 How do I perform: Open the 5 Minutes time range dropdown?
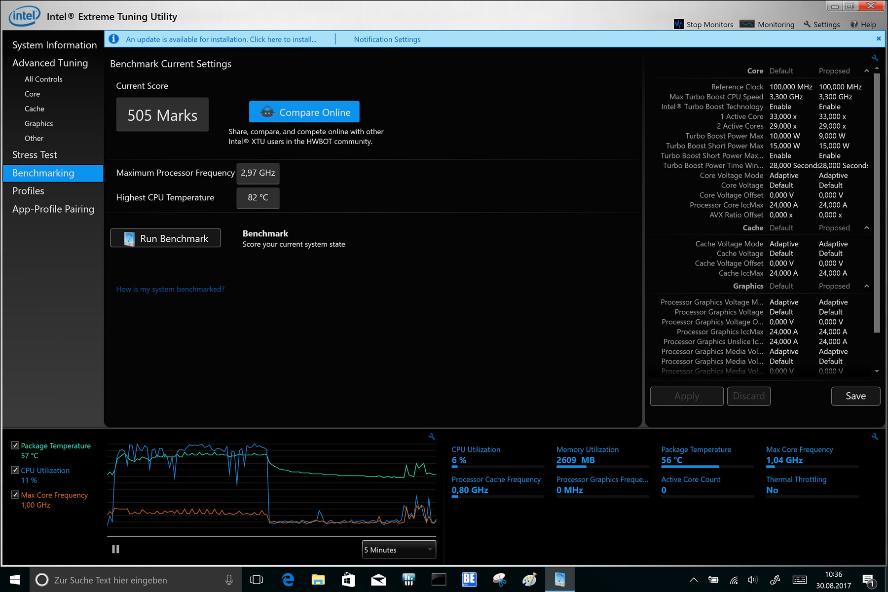click(399, 550)
